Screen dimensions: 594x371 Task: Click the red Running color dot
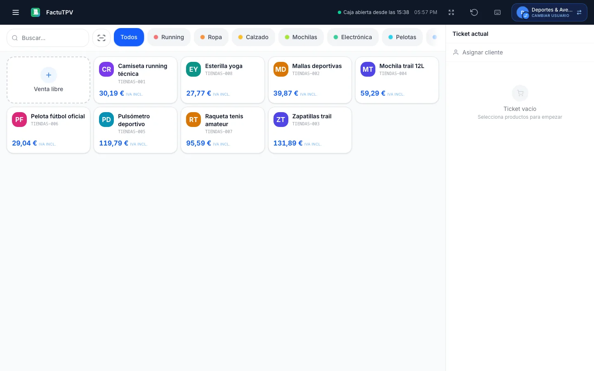tap(156, 37)
